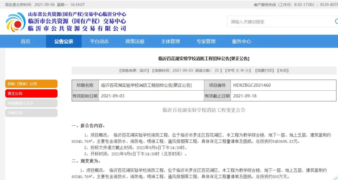
Task: Select the 招标（预审）公告 sidebar button
Action: [x=32, y=84]
